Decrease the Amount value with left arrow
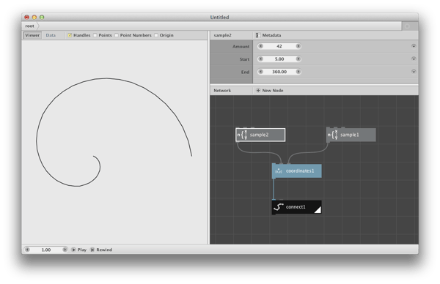Screen dimensions: 440x284 tap(260, 46)
